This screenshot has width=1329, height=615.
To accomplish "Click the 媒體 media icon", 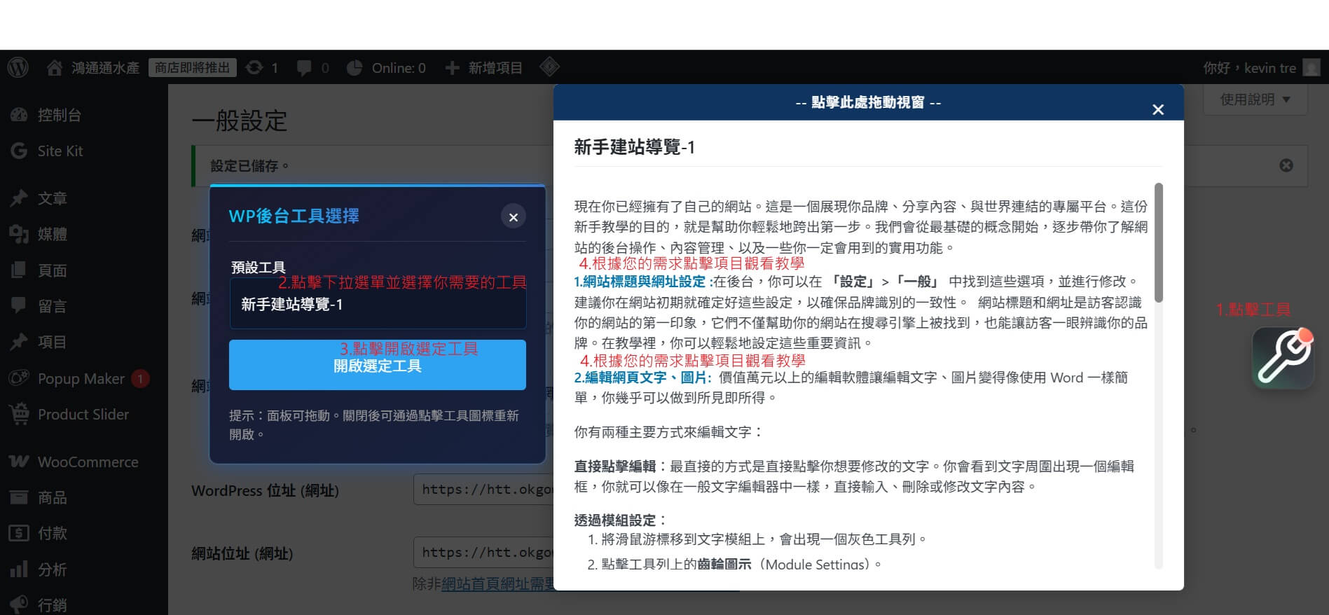I will [19, 234].
